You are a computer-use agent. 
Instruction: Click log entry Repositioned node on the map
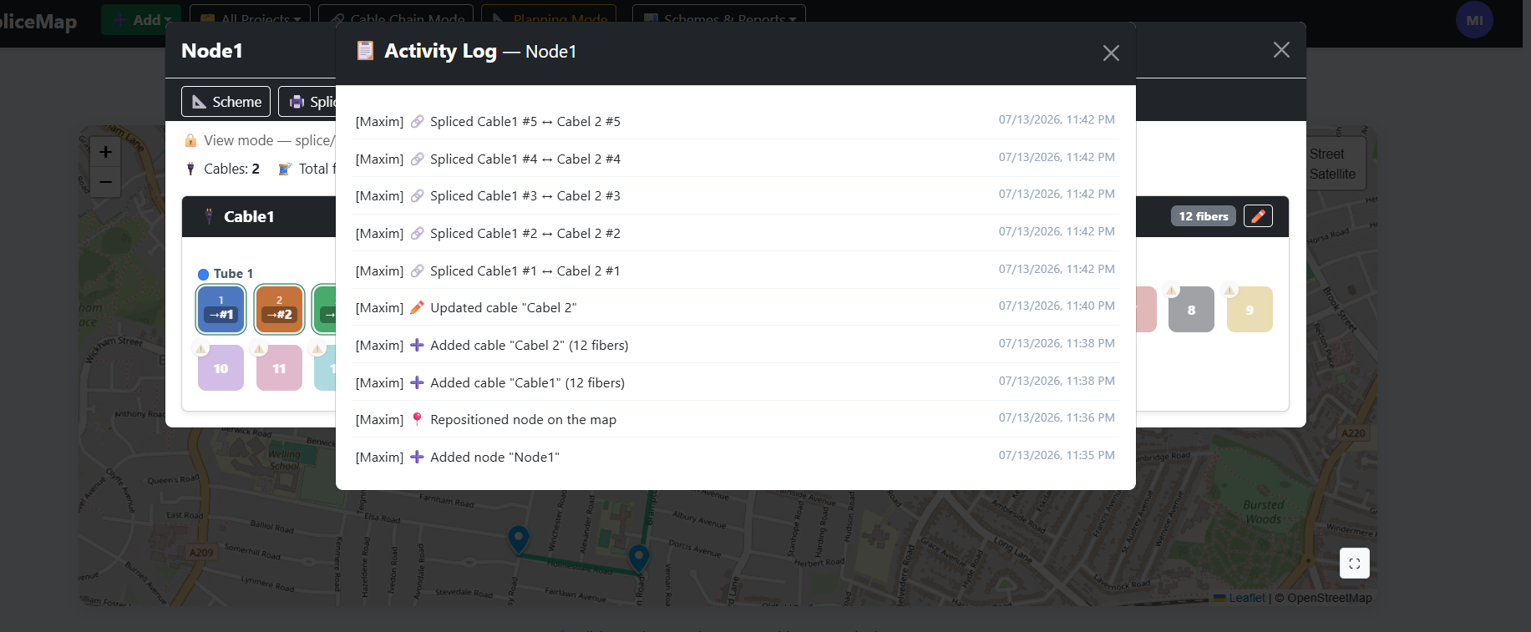735,419
